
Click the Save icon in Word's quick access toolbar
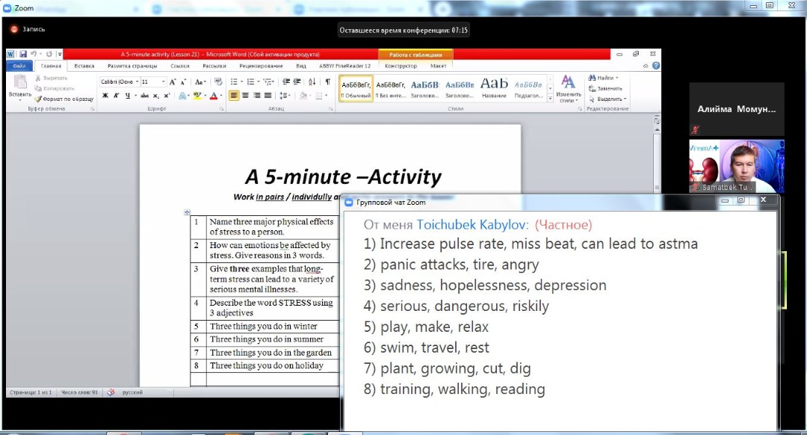click(x=23, y=55)
